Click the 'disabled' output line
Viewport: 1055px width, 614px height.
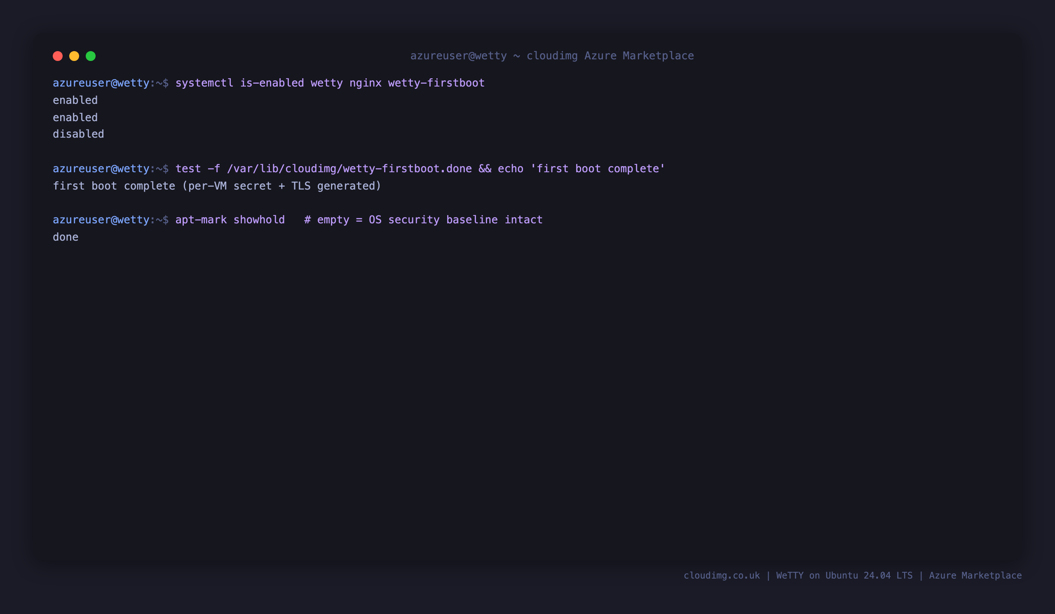click(x=78, y=134)
